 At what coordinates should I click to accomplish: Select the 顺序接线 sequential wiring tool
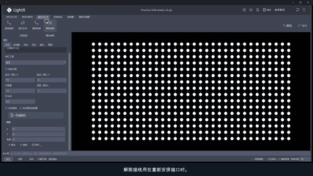pos(9,25)
